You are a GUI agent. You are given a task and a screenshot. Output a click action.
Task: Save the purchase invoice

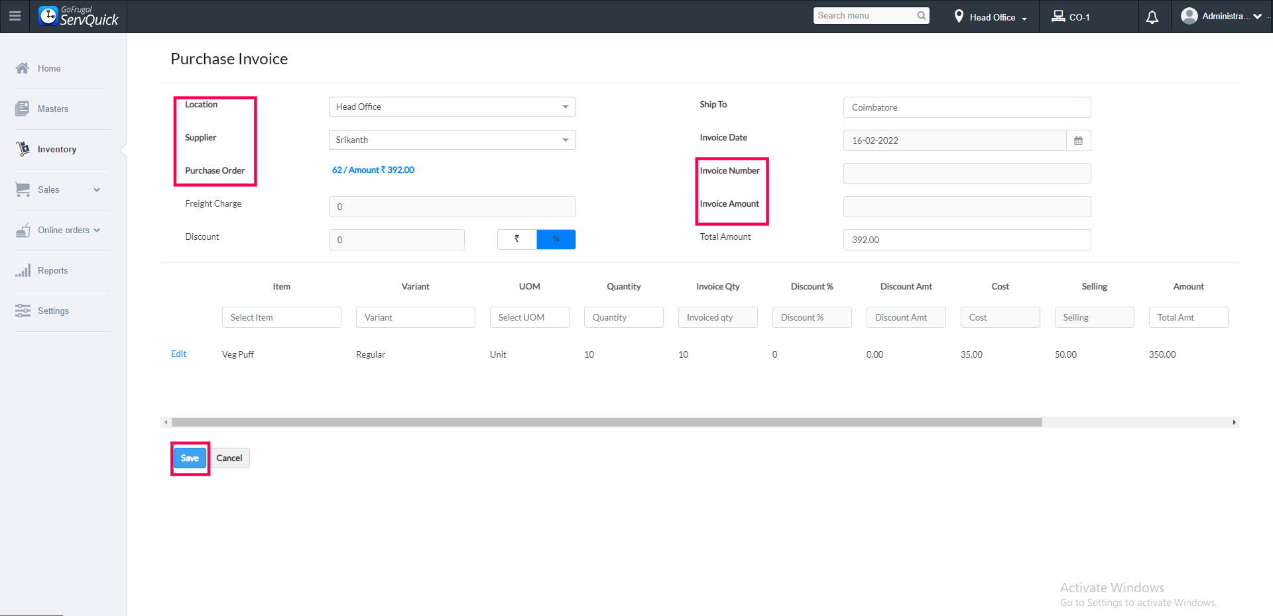(x=190, y=458)
